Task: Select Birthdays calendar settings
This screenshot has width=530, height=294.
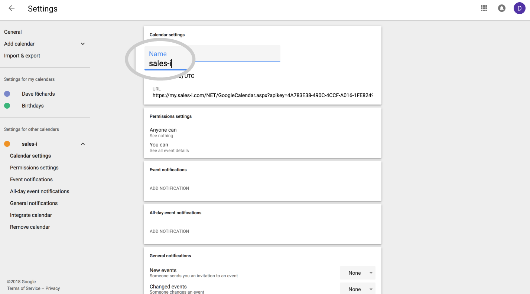Action: click(33, 106)
